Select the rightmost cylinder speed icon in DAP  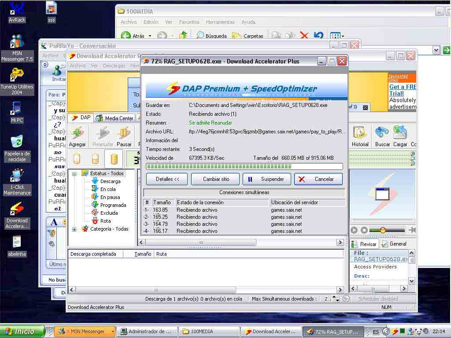coord(114,158)
